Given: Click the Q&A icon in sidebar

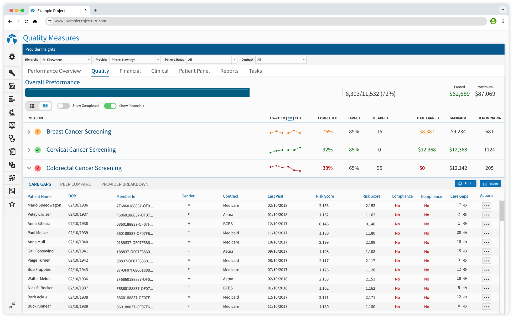Looking at the screenshot, I should tap(12, 165).
